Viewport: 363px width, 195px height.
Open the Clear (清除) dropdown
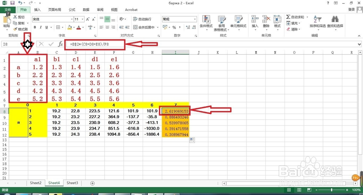(293, 29)
